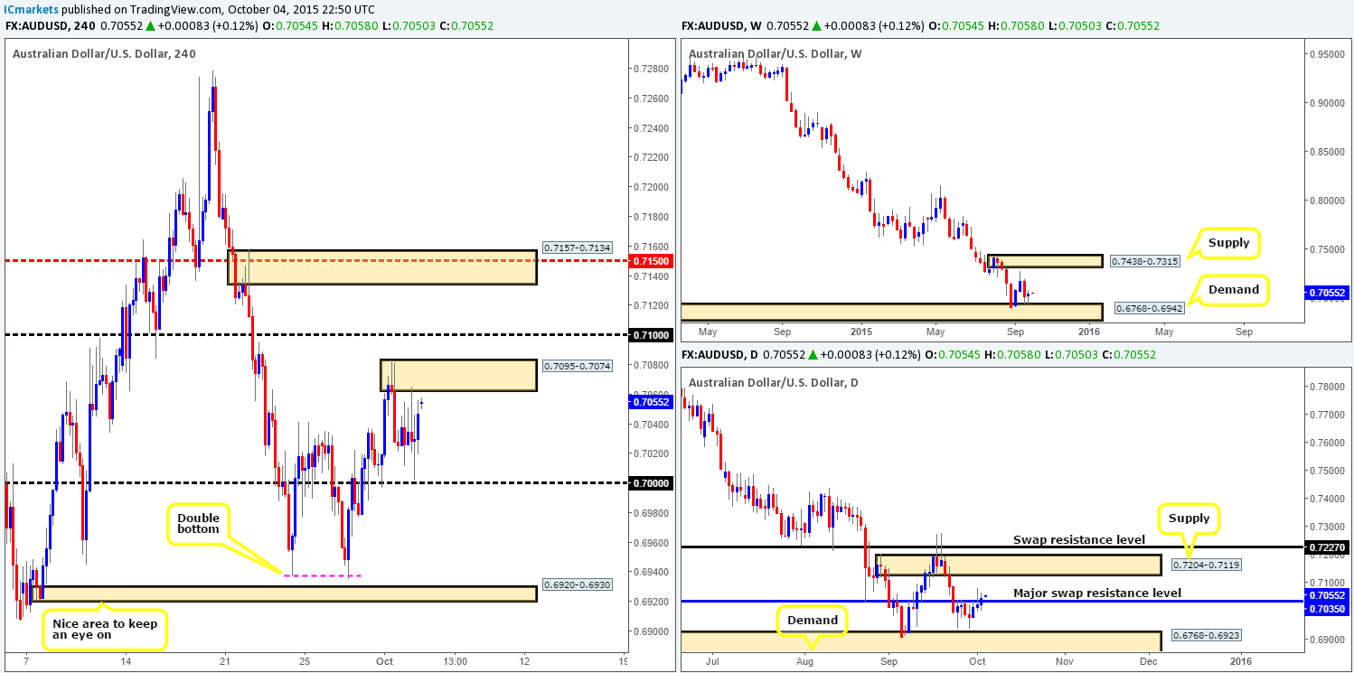1354x673 pixels.
Task: Click the Supply callout on daily chart
Action: pyautogui.click(x=1189, y=519)
